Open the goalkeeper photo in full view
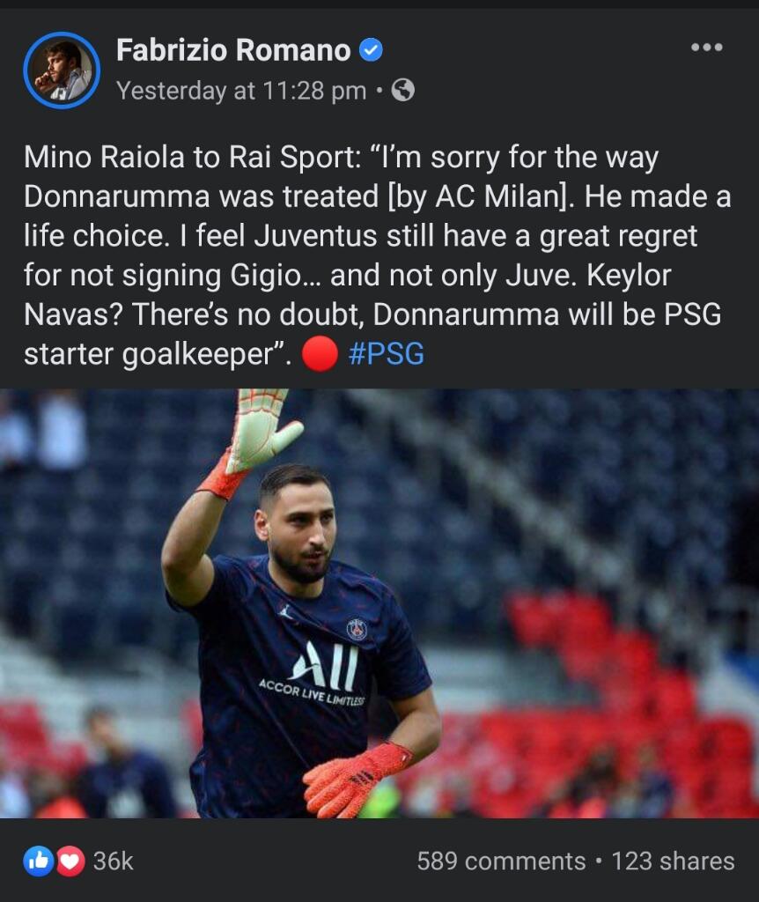The image size is (759, 902). tap(379, 603)
